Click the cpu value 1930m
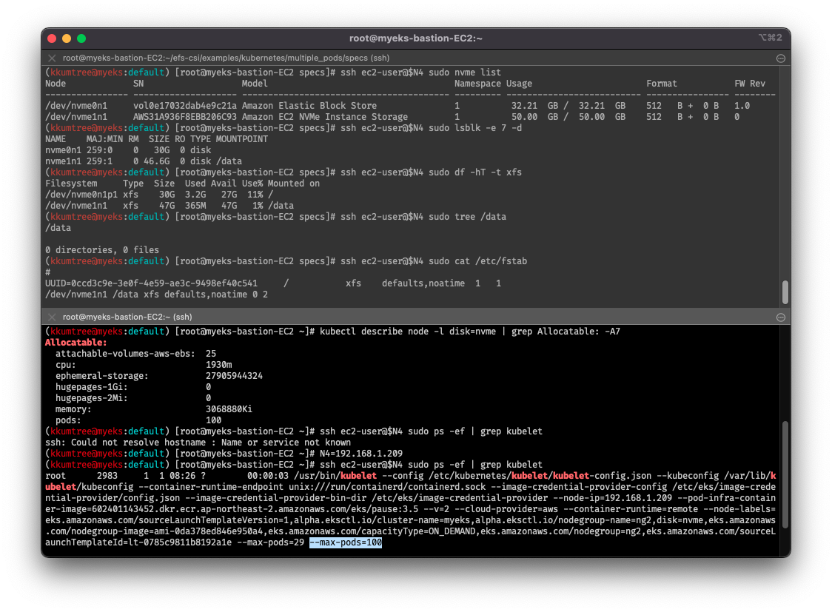 pos(218,364)
